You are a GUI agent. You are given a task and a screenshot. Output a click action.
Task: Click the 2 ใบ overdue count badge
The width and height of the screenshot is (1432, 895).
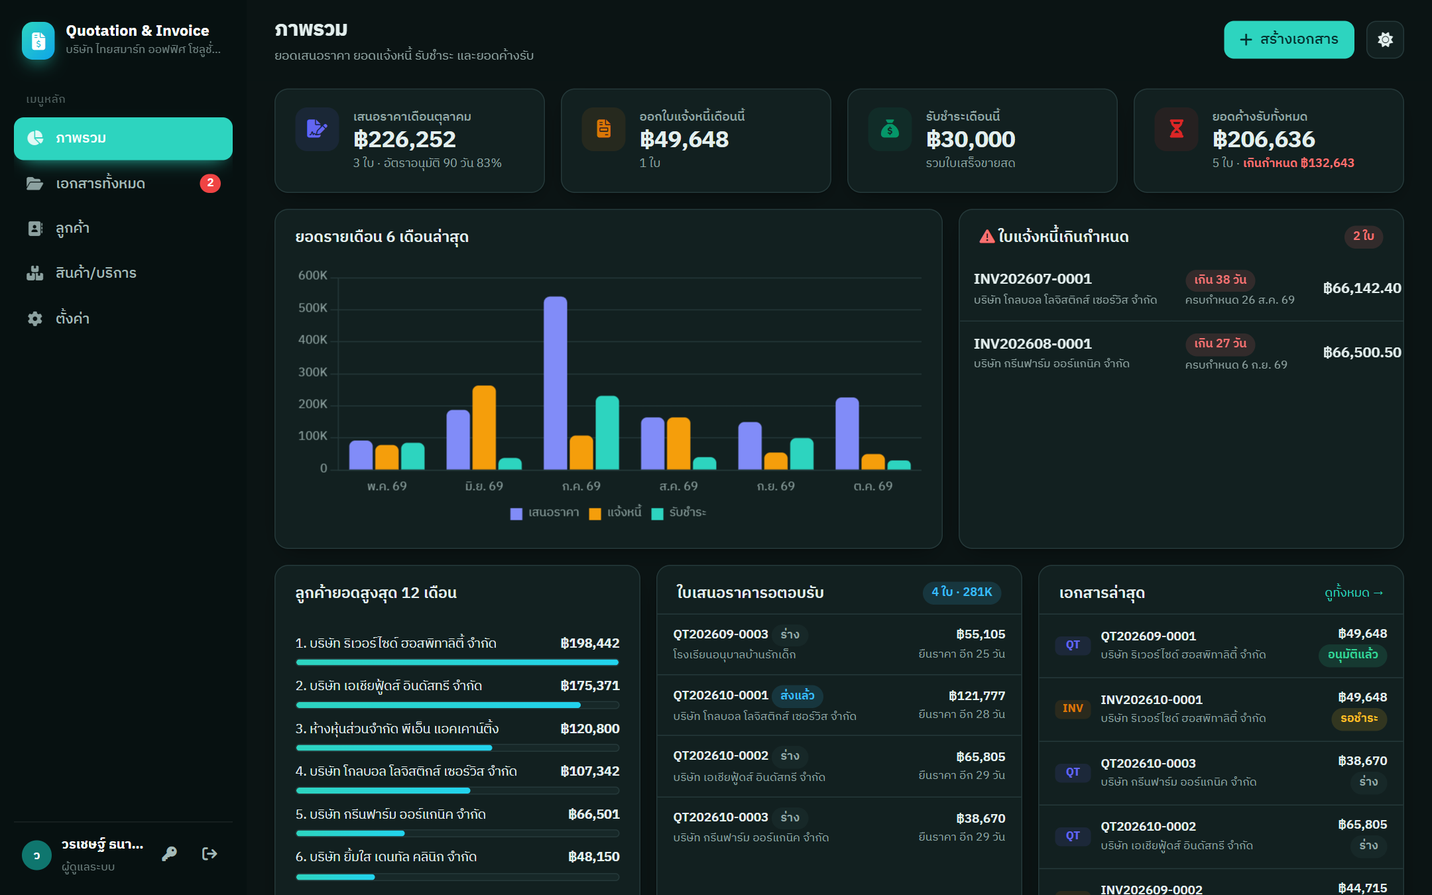coord(1364,236)
